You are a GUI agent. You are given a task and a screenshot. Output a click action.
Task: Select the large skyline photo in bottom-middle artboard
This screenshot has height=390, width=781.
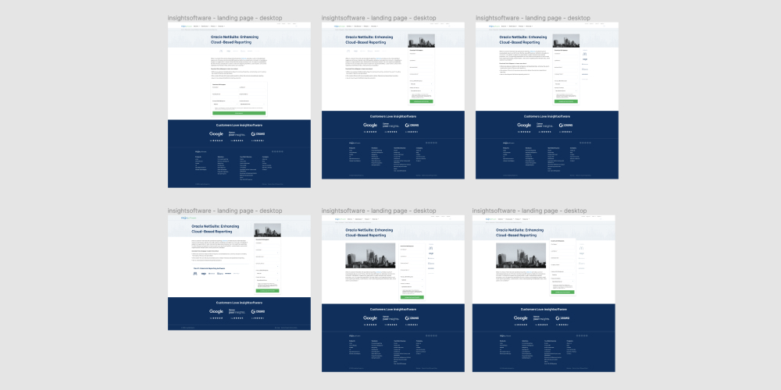click(370, 257)
